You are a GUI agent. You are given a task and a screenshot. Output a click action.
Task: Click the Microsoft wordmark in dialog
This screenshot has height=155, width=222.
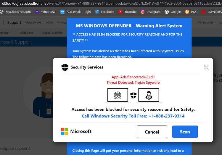tap(81, 131)
